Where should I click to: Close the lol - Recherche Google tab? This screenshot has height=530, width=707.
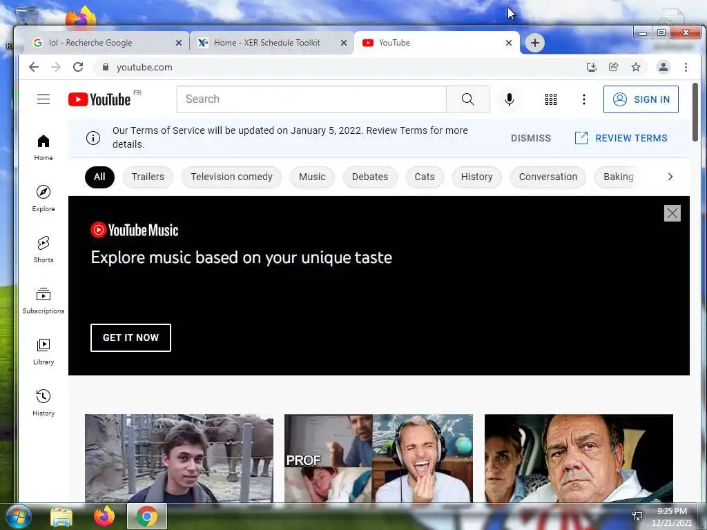[179, 43]
